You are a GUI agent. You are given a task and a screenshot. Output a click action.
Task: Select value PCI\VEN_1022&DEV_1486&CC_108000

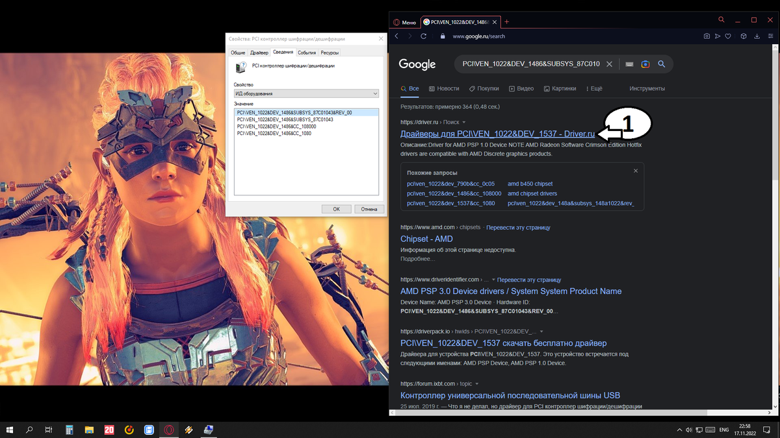277,127
